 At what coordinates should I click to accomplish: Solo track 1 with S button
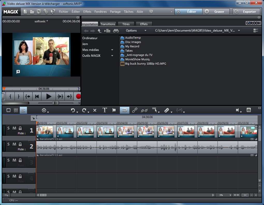point(9,128)
